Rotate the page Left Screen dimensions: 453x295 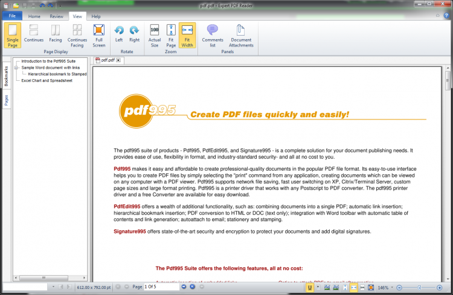pyautogui.click(x=119, y=33)
